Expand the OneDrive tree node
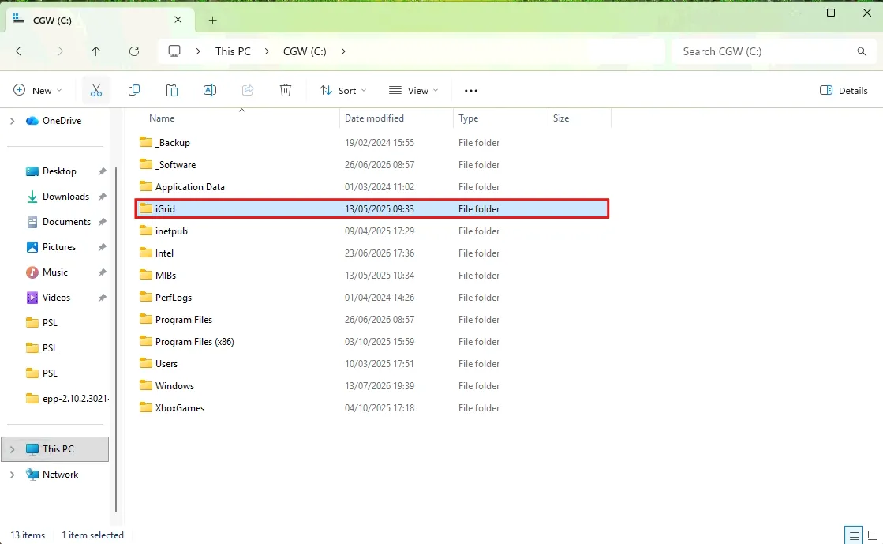The image size is (883, 544). pyautogui.click(x=12, y=121)
